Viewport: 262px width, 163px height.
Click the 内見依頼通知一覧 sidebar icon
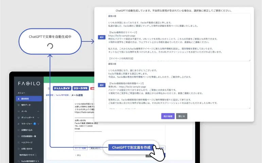19,136
